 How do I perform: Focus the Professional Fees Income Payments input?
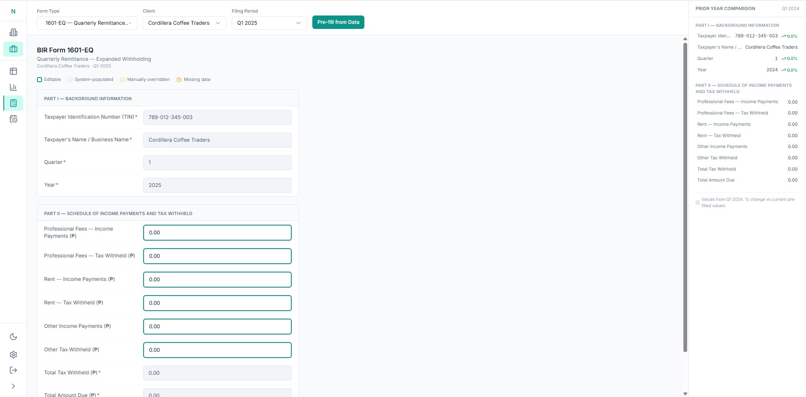pos(217,233)
